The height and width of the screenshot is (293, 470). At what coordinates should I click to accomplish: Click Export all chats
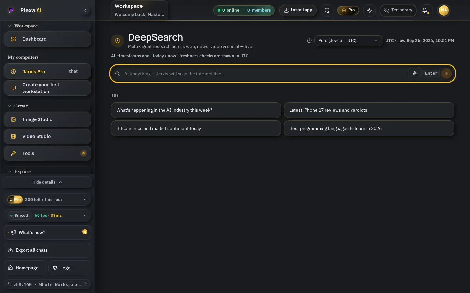[47, 250]
